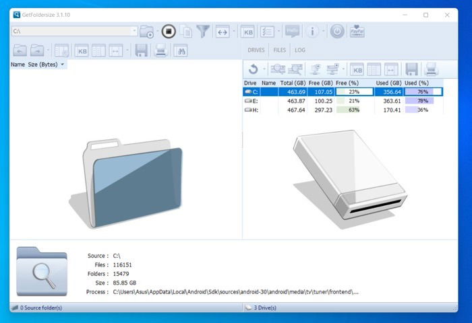Switch to the FILES tab
This screenshot has width=472, height=323.
coord(279,50)
